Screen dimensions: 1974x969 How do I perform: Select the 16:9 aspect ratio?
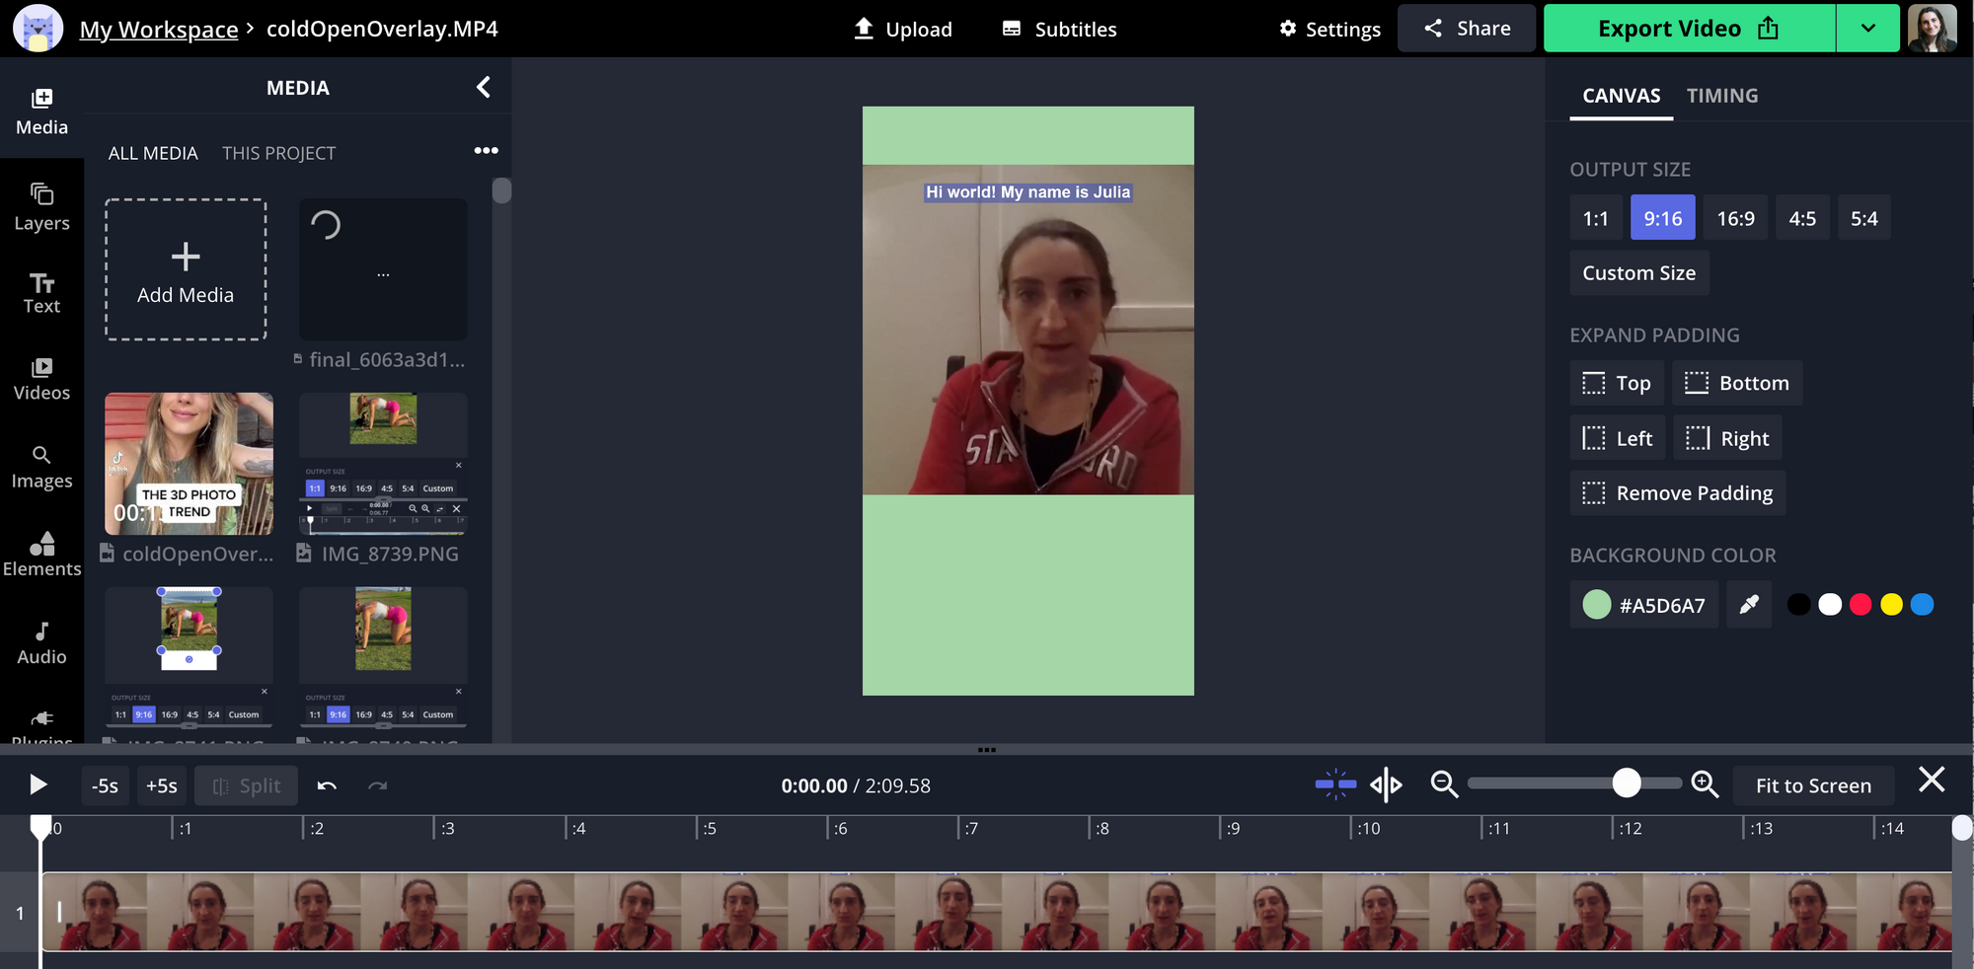coord(1735,218)
